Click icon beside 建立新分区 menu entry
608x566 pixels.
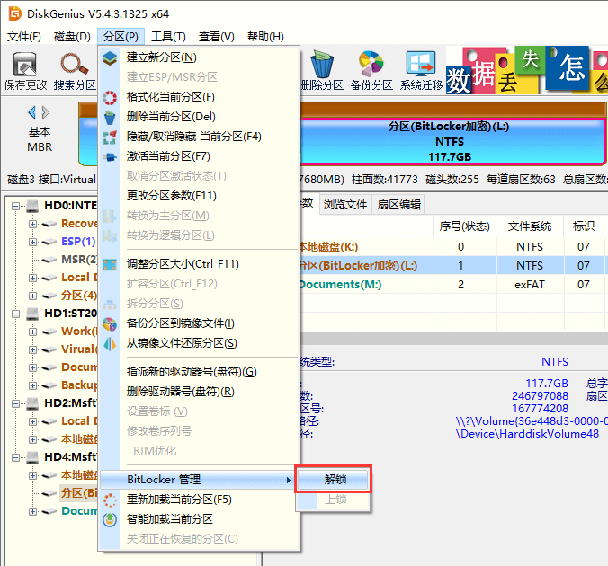pos(110,58)
